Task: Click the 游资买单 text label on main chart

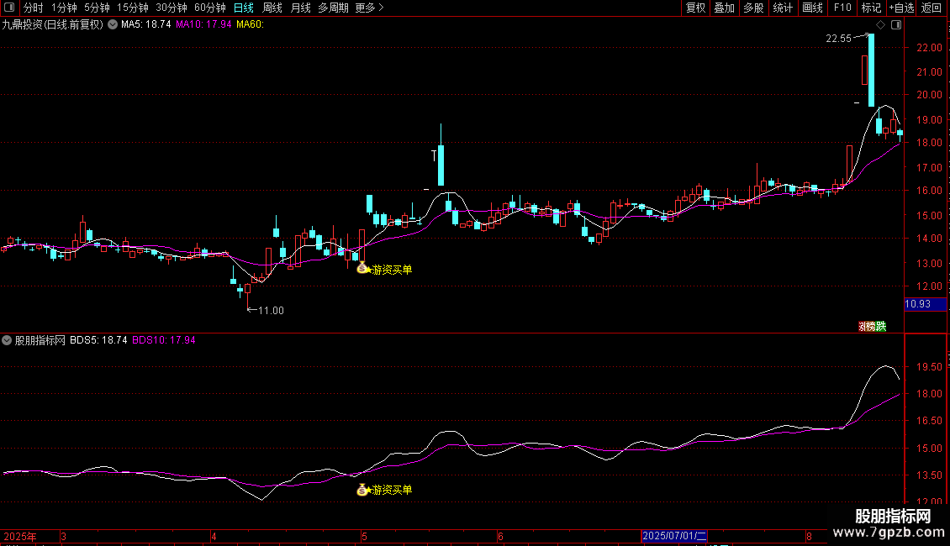Action: [392, 270]
